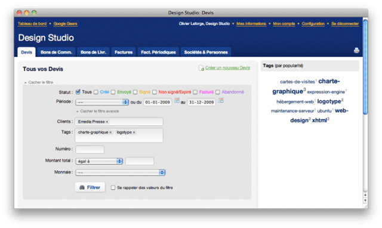Open the Sociétés & Personnes tab
This screenshot has width=382, height=228.
click(x=206, y=52)
